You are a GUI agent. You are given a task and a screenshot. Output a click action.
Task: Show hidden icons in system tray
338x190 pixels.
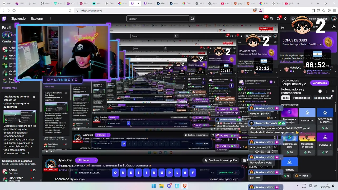tap(297, 186)
